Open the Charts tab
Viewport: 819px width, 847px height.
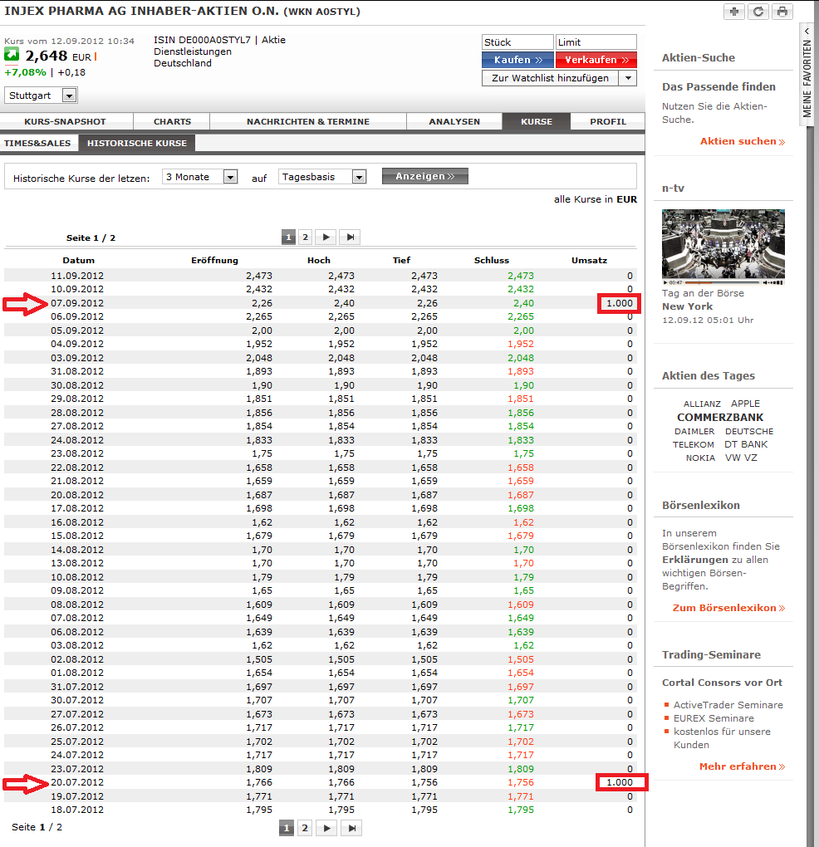click(x=172, y=121)
